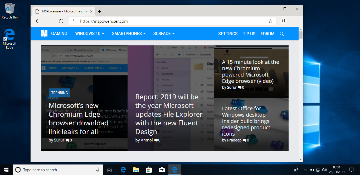Refresh the current page in Edge
This screenshot has height=175, width=360.
(61, 21)
